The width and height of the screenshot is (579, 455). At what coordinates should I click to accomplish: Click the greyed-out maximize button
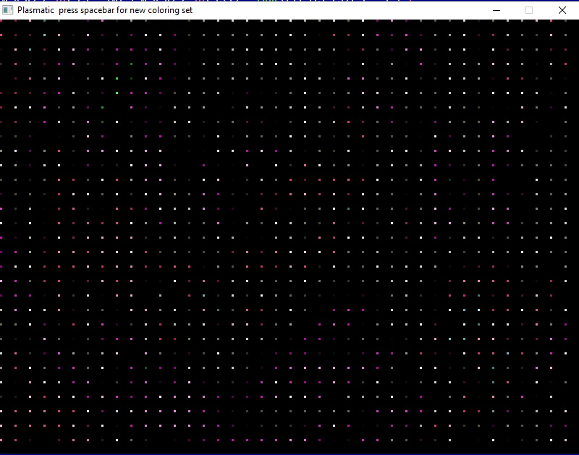(x=529, y=10)
